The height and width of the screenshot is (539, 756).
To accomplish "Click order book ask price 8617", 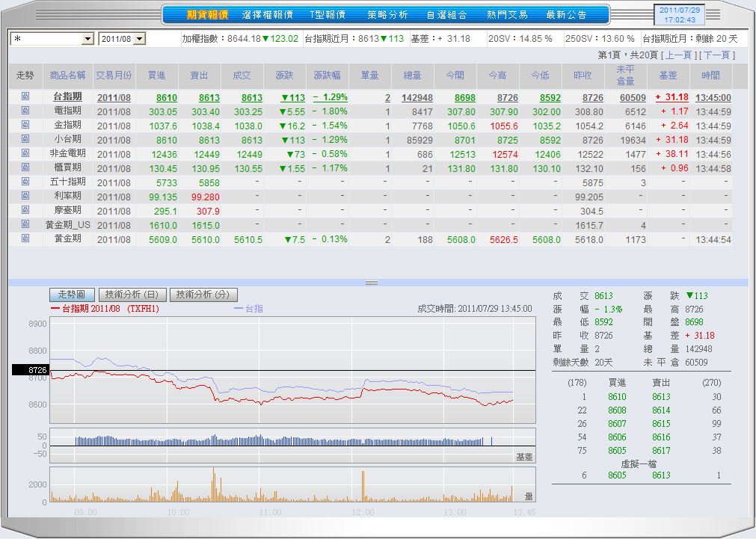I will pyautogui.click(x=661, y=451).
